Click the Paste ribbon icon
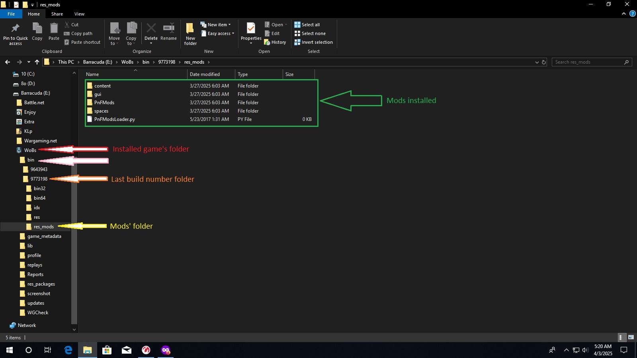Image resolution: width=637 pixels, height=358 pixels. pos(54,29)
